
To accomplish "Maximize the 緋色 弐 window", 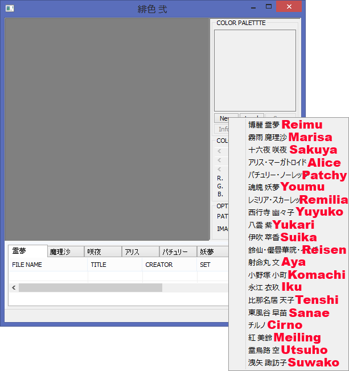I will (x=269, y=7).
